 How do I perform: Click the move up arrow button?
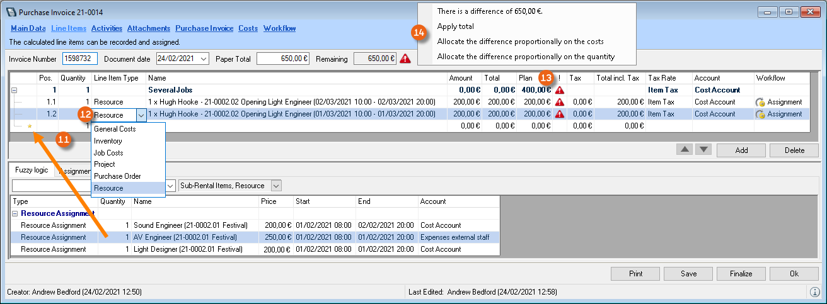click(686, 150)
